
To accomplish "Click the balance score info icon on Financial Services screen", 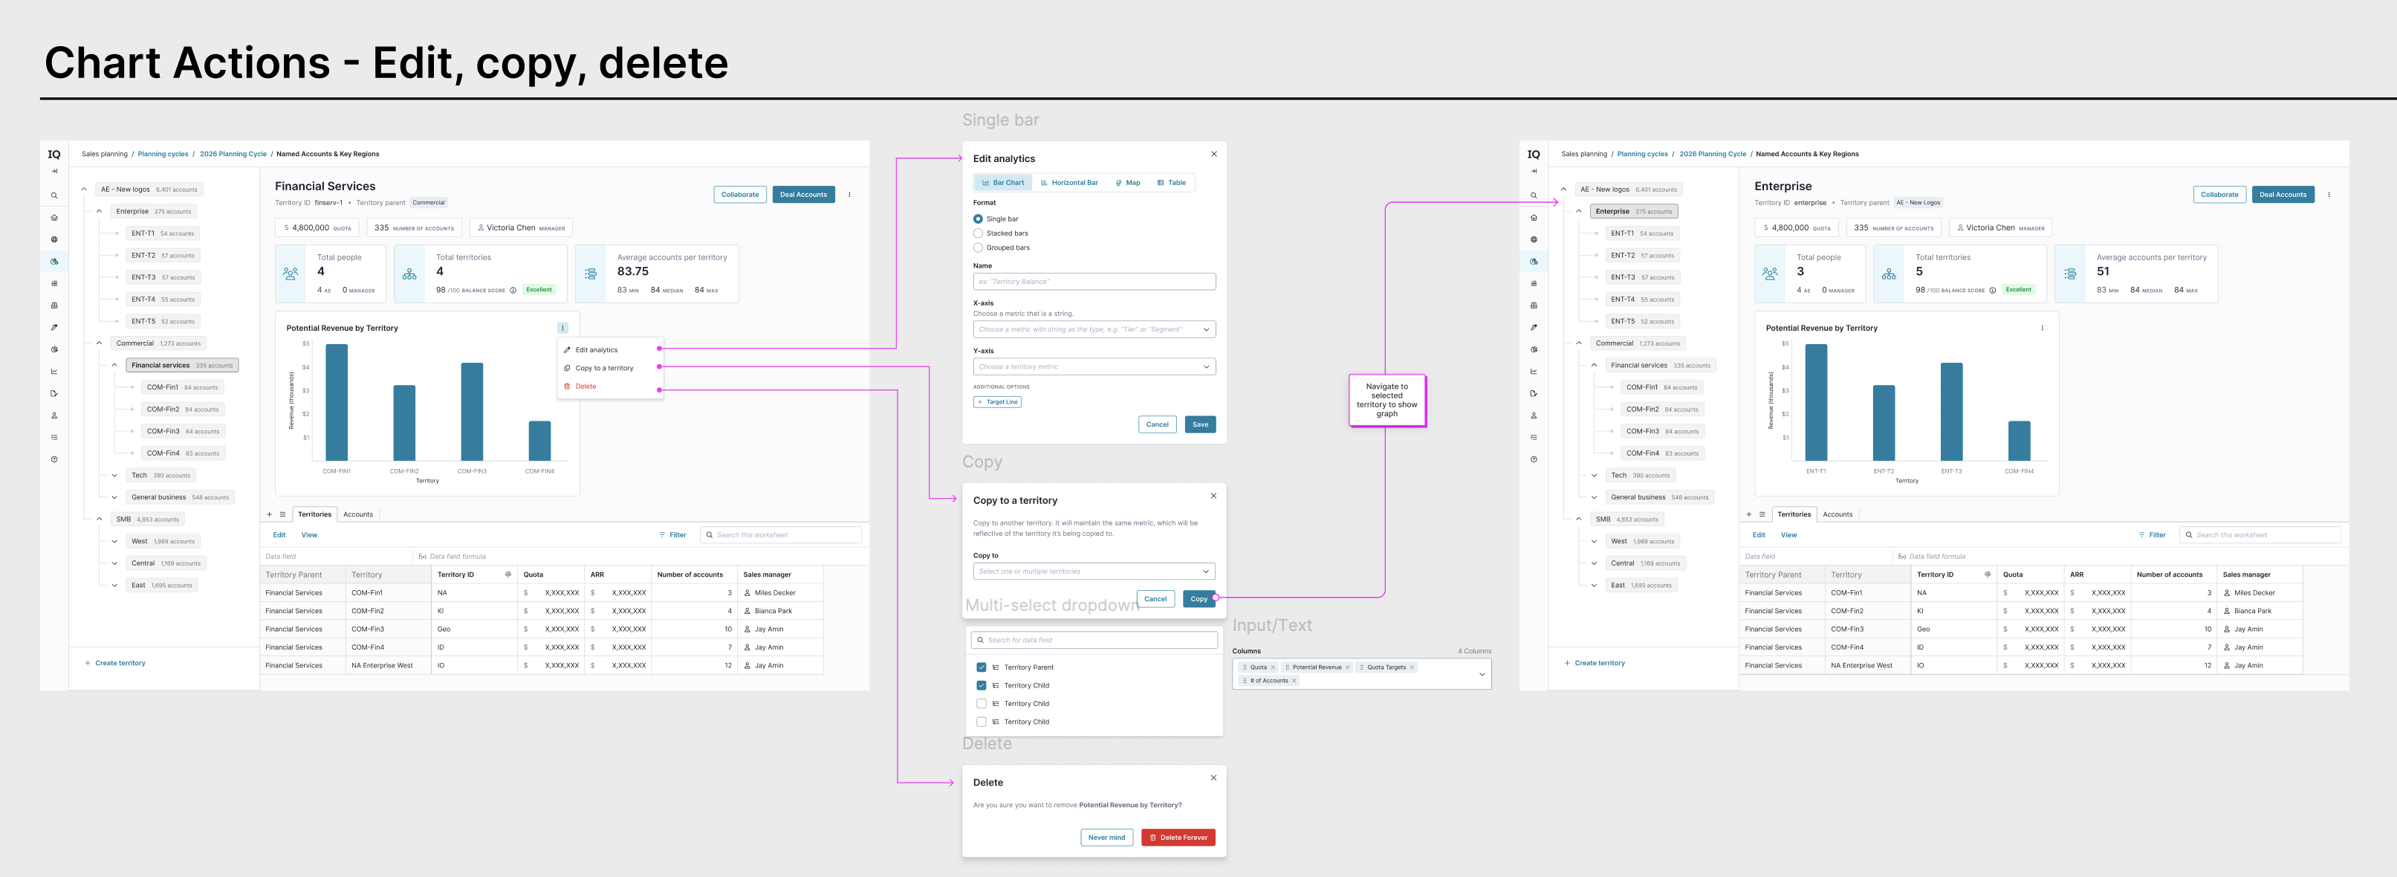I will (x=513, y=291).
